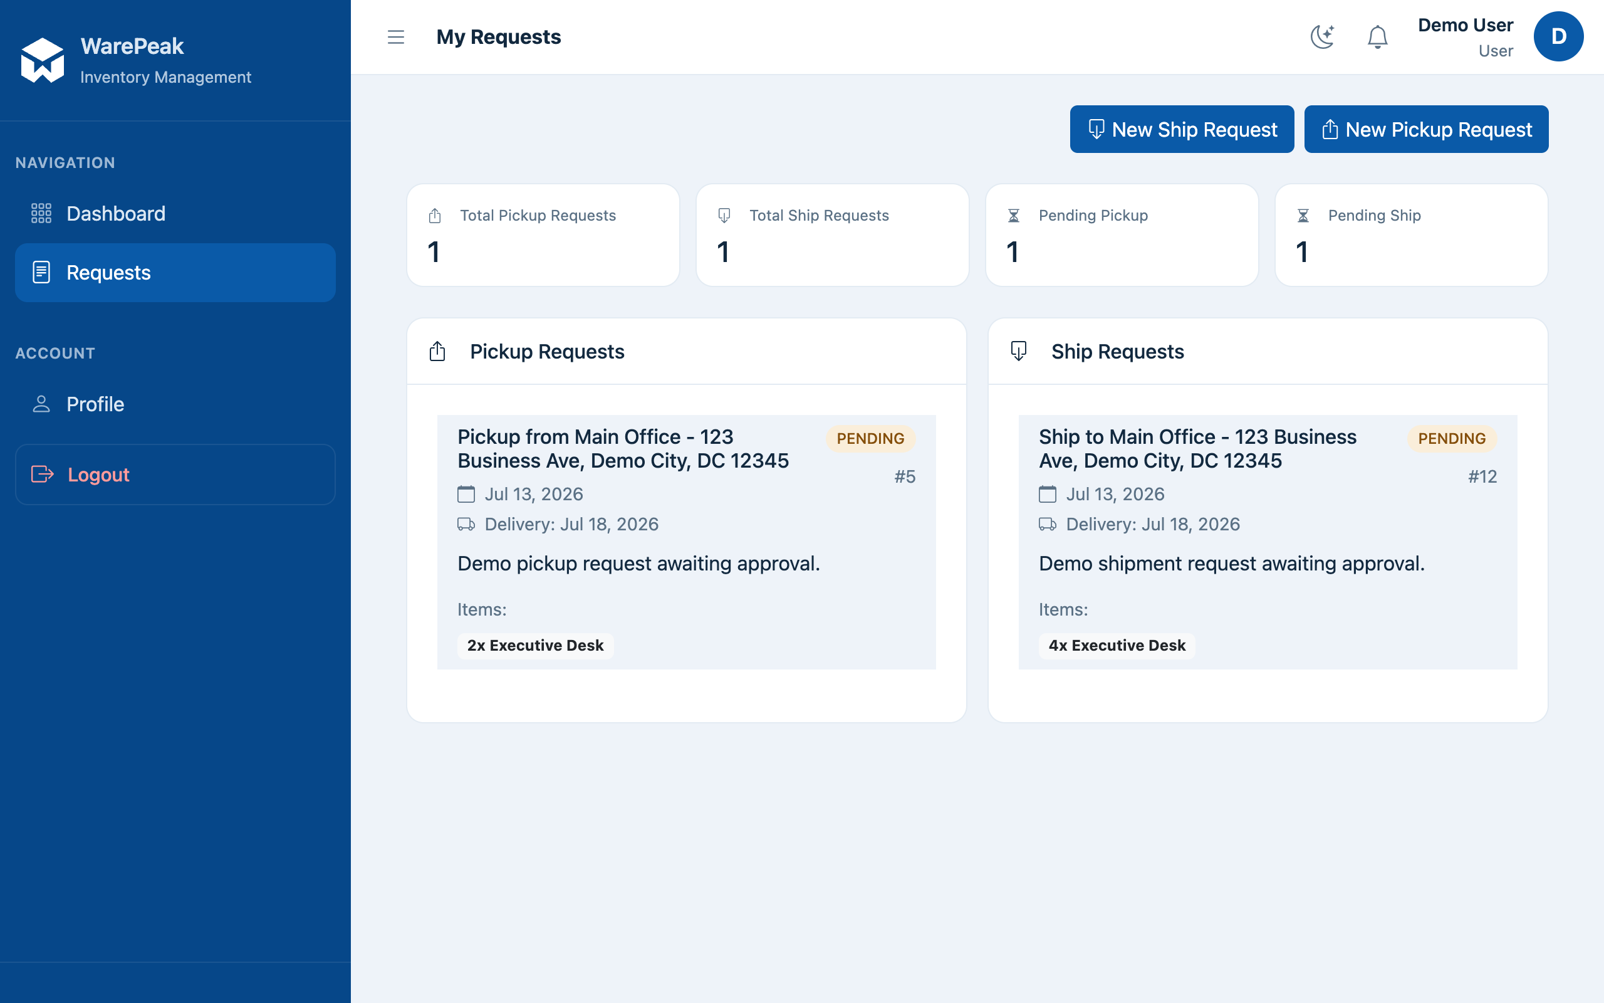Image resolution: width=1604 pixels, height=1003 pixels.
Task: Click the WarePeak brand name
Action: pyautogui.click(x=132, y=46)
